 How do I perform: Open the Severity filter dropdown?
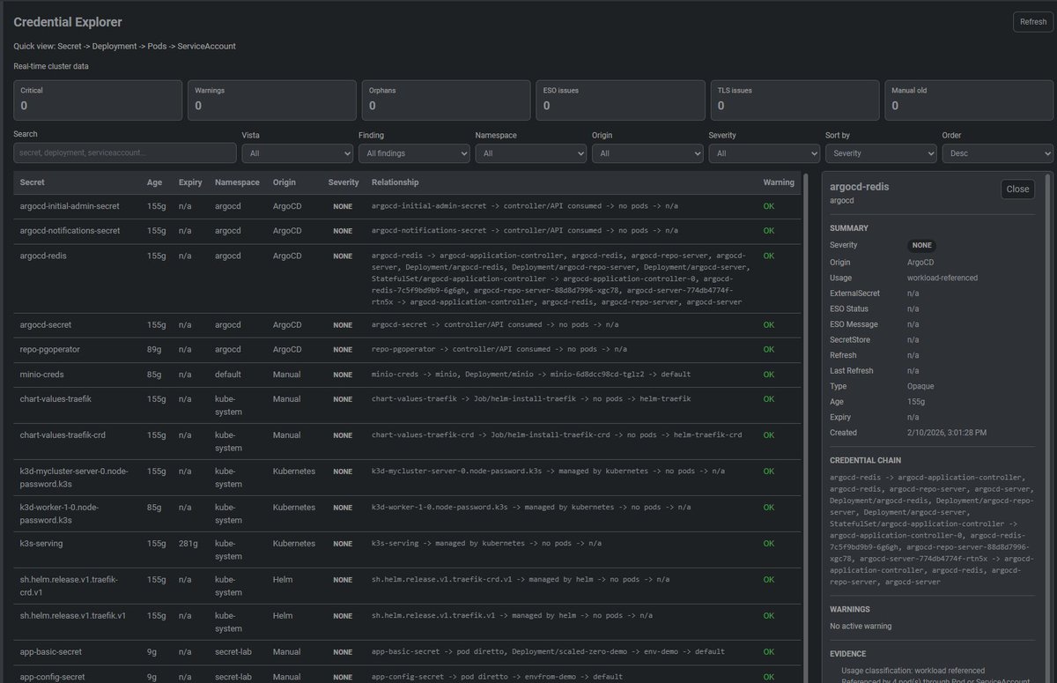click(764, 153)
